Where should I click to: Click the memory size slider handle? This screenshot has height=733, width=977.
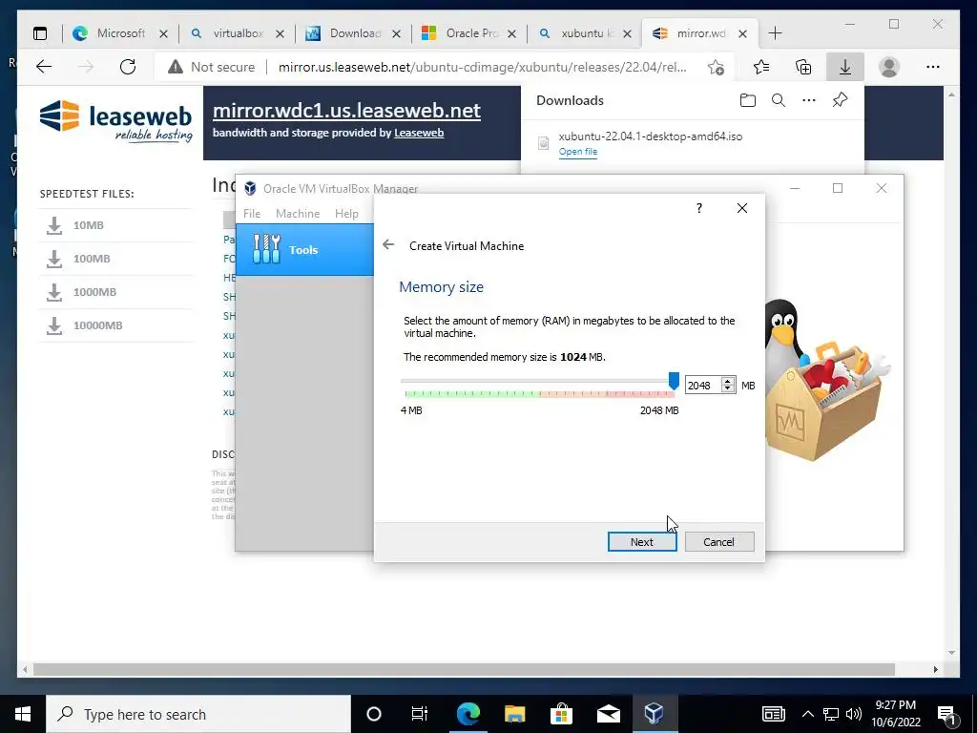[674, 380]
